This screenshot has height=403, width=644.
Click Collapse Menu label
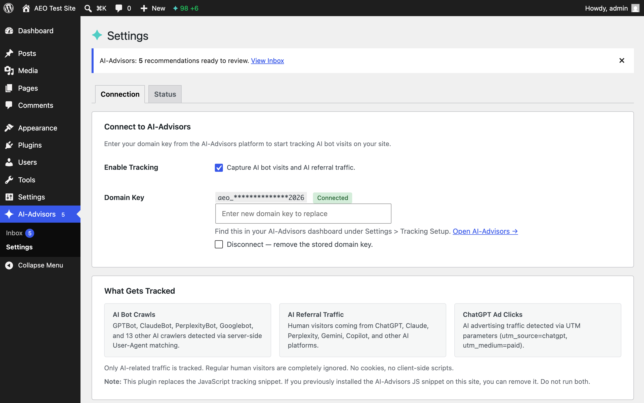tap(41, 265)
